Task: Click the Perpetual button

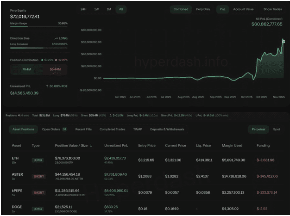Action: 258,129
